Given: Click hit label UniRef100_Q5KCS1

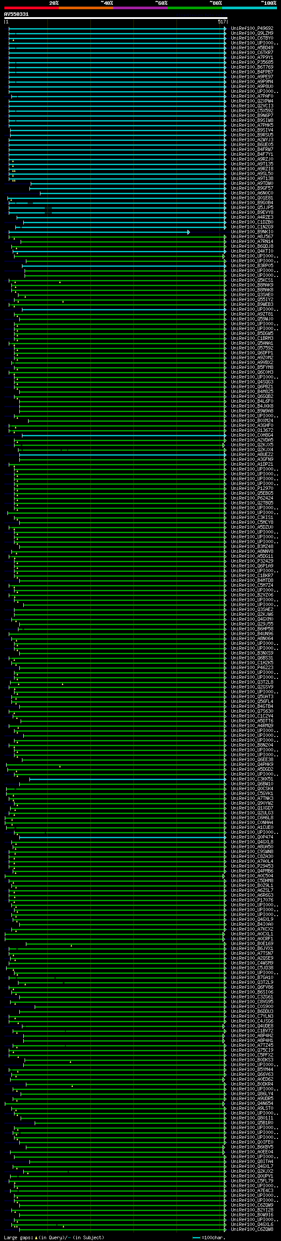Looking at the screenshot, I should pyautogui.click(x=252, y=280).
